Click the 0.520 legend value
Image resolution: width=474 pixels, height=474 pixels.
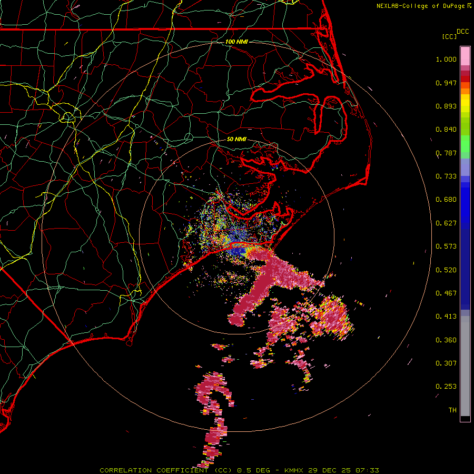click(x=446, y=270)
